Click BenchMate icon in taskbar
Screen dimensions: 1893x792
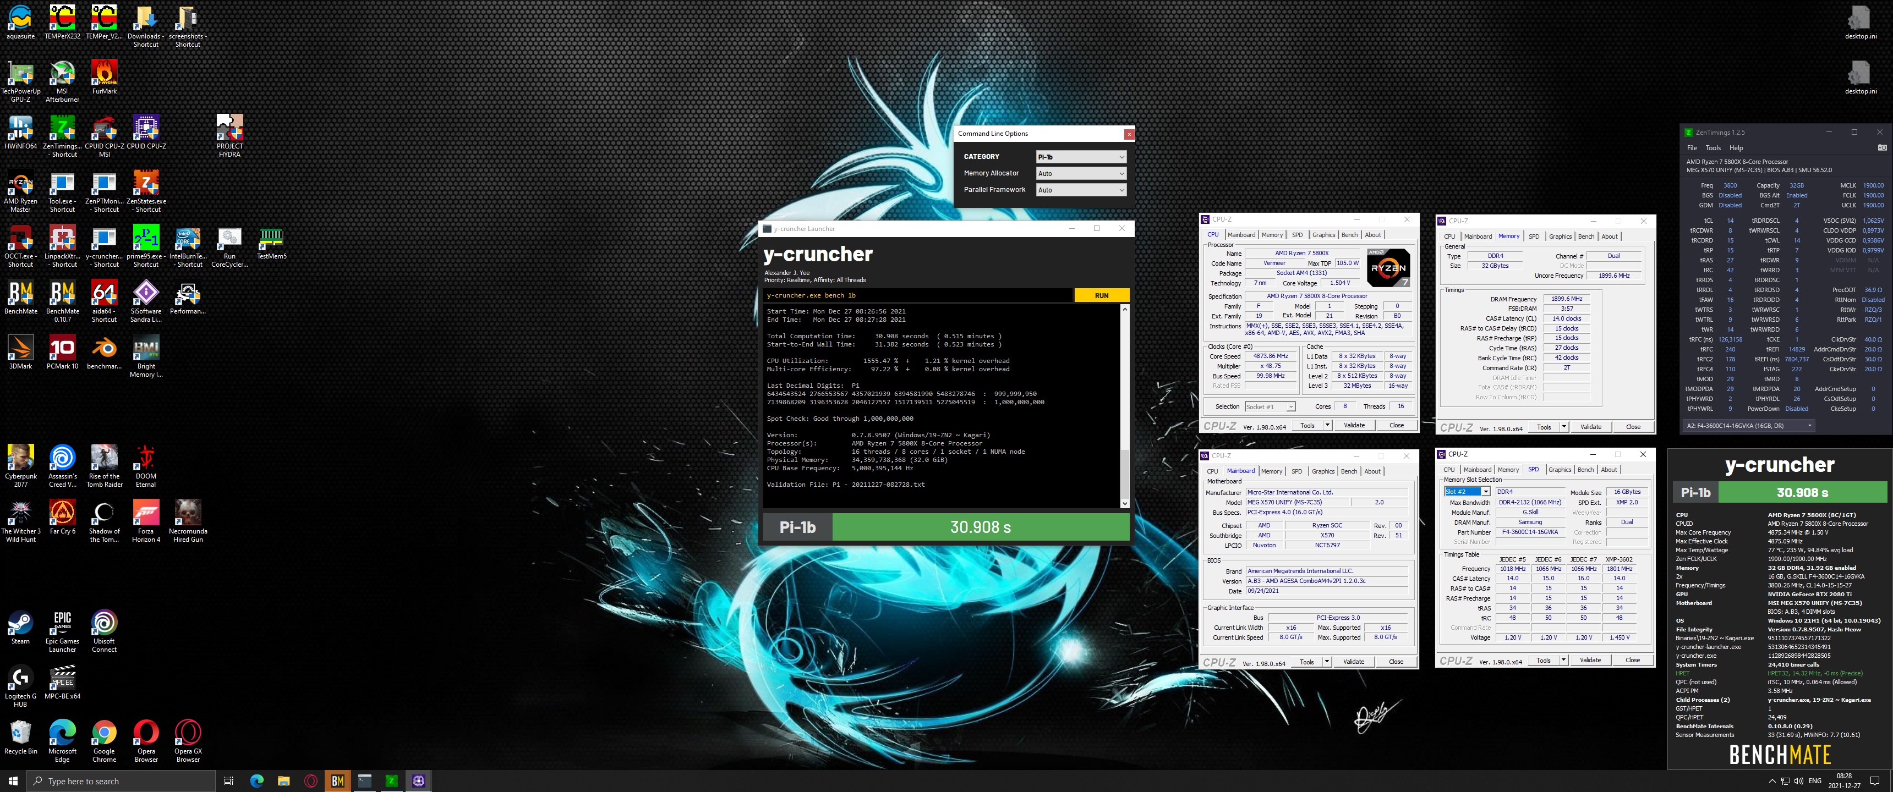pos(337,781)
